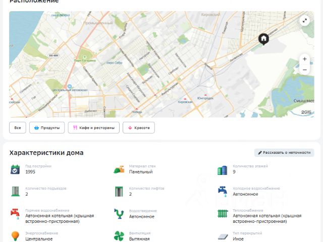This screenshot has height=242, width=323.
Task: Click the building floors icon
Action: click(x=223, y=170)
